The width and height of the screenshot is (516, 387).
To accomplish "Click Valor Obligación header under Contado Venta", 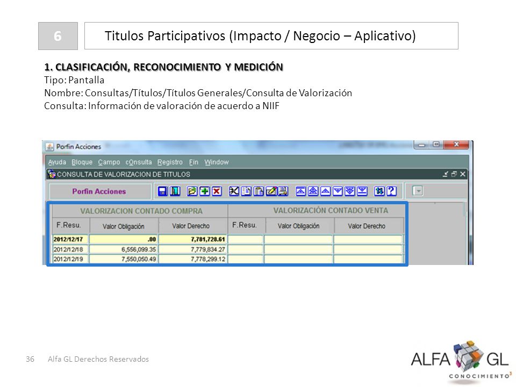I will [298, 226].
